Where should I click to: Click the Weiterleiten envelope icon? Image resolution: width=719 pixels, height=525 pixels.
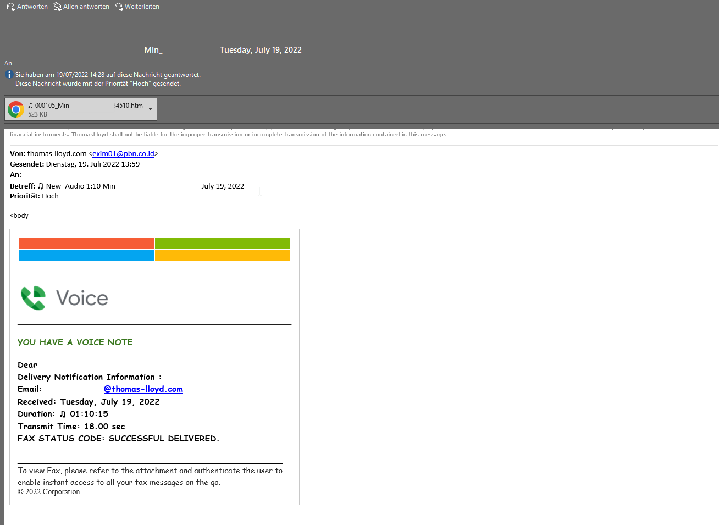[119, 7]
